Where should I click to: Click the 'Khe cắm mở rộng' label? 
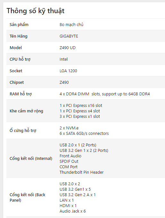26,111
